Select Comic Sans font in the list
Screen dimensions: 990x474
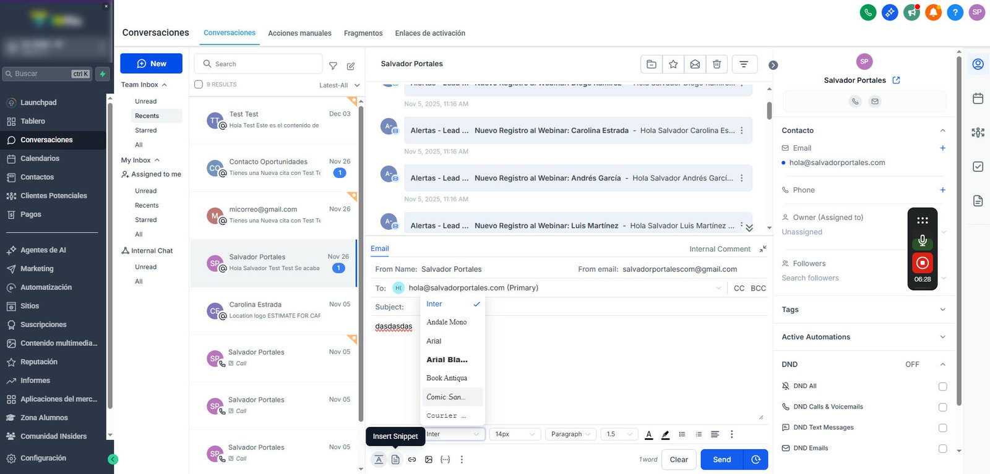453,397
